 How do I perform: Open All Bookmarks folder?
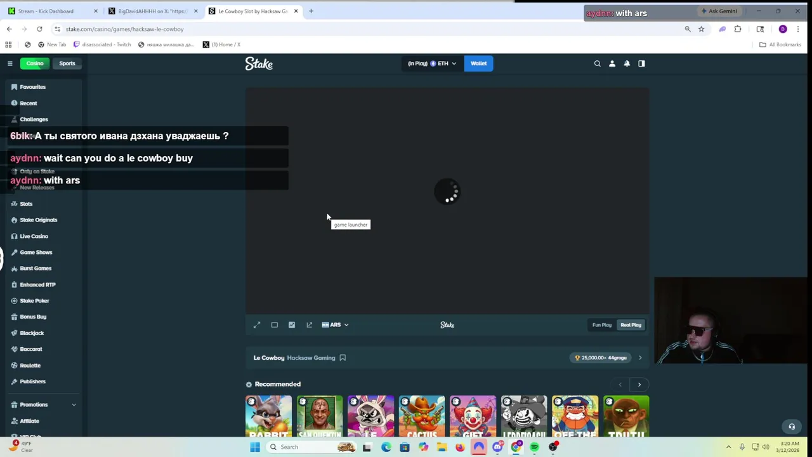[x=780, y=44]
